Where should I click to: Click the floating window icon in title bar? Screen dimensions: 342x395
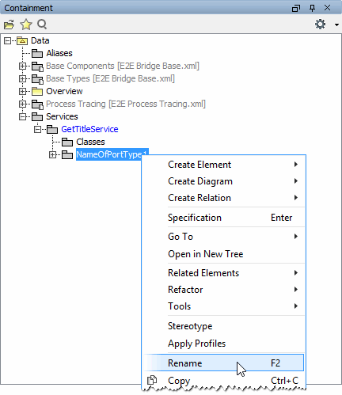click(x=296, y=8)
